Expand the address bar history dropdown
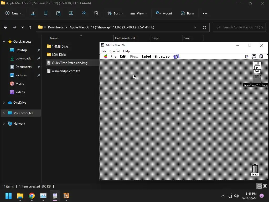The height and width of the screenshot is (202, 269). click(x=195, y=27)
